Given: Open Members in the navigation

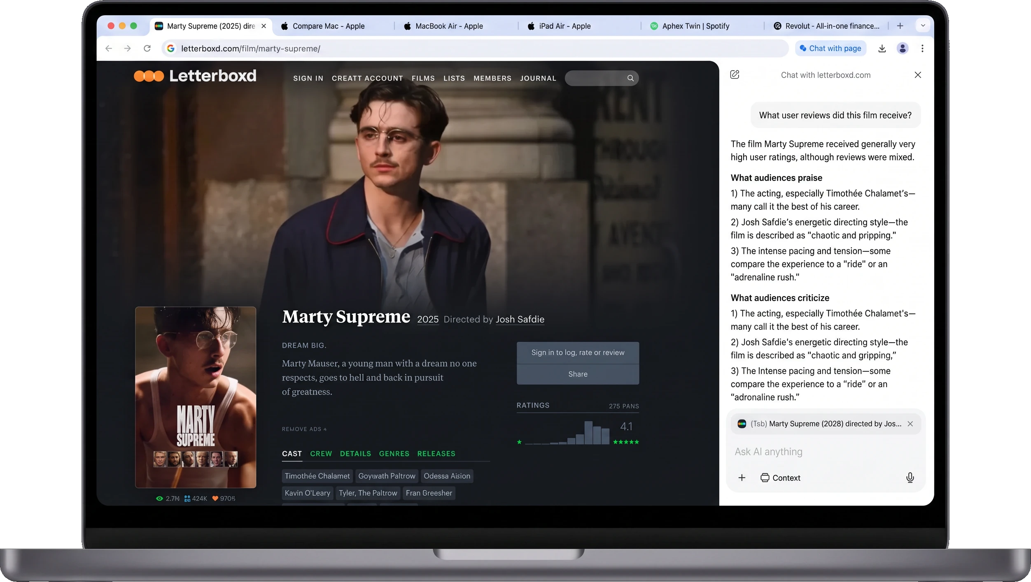Looking at the screenshot, I should (492, 78).
